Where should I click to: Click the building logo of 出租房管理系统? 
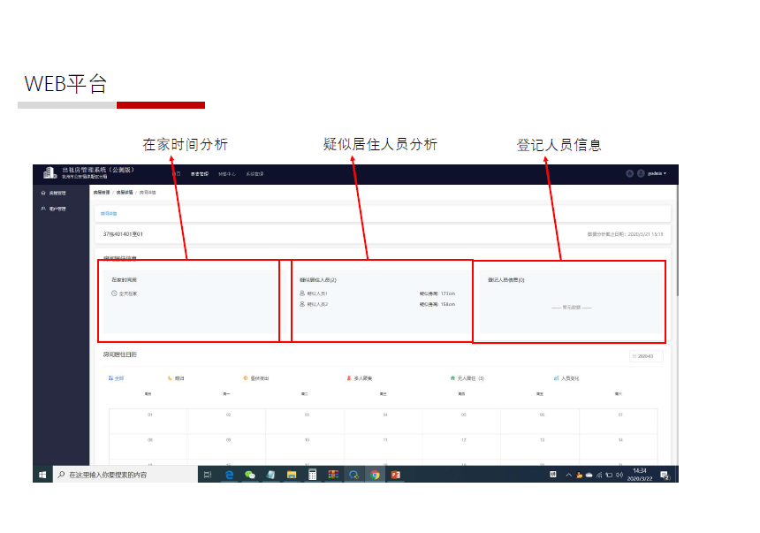[x=49, y=172]
